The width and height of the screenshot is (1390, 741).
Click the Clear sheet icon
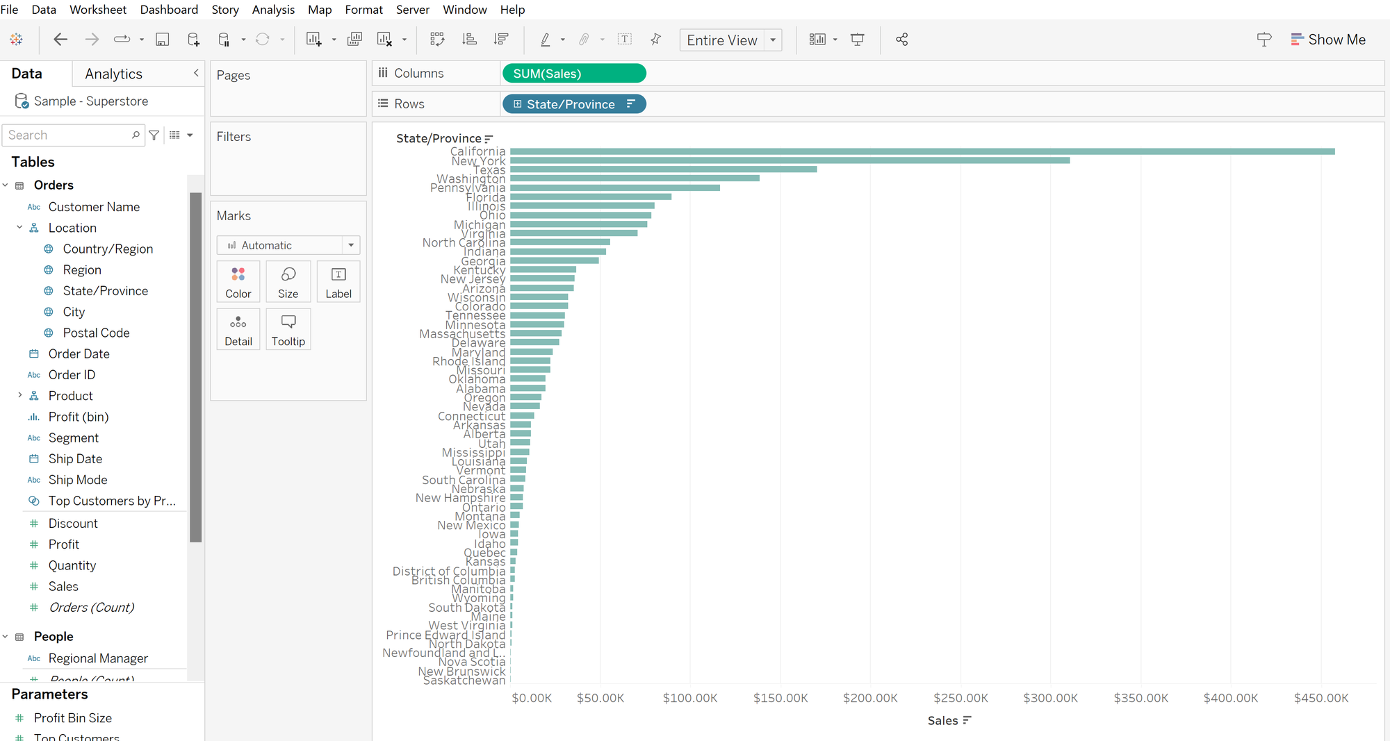pyautogui.click(x=384, y=40)
